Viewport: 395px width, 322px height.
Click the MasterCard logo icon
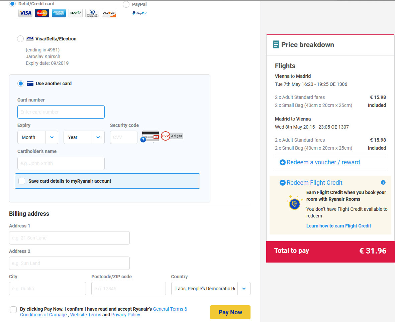(42, 13)
